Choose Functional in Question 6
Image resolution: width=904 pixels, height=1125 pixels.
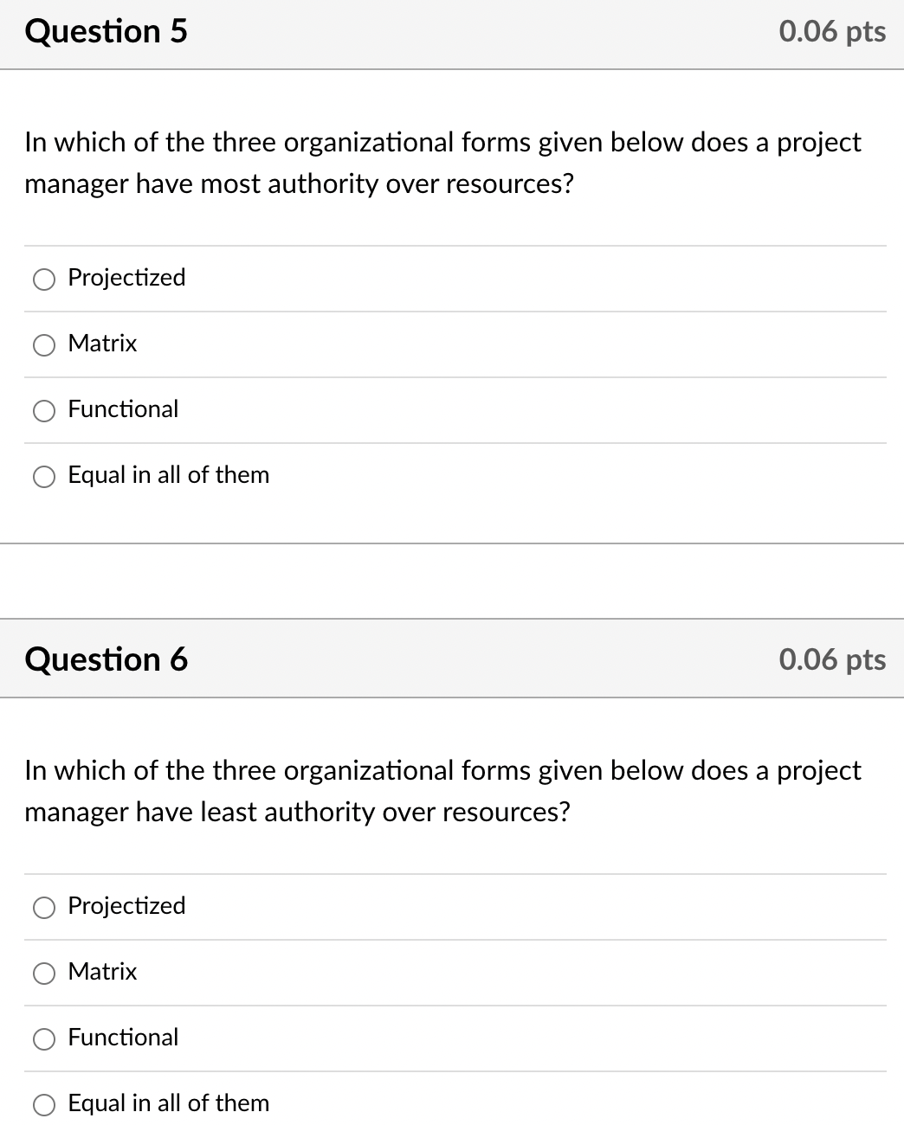point(43,1038)
